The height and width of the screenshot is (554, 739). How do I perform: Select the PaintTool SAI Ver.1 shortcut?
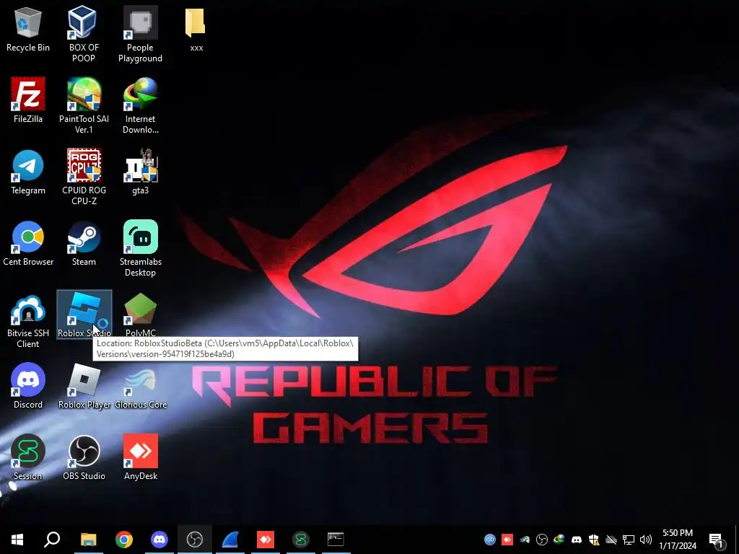click(84, 105)
